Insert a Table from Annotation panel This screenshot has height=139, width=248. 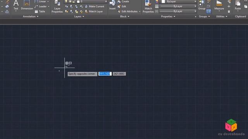point(40,12)
